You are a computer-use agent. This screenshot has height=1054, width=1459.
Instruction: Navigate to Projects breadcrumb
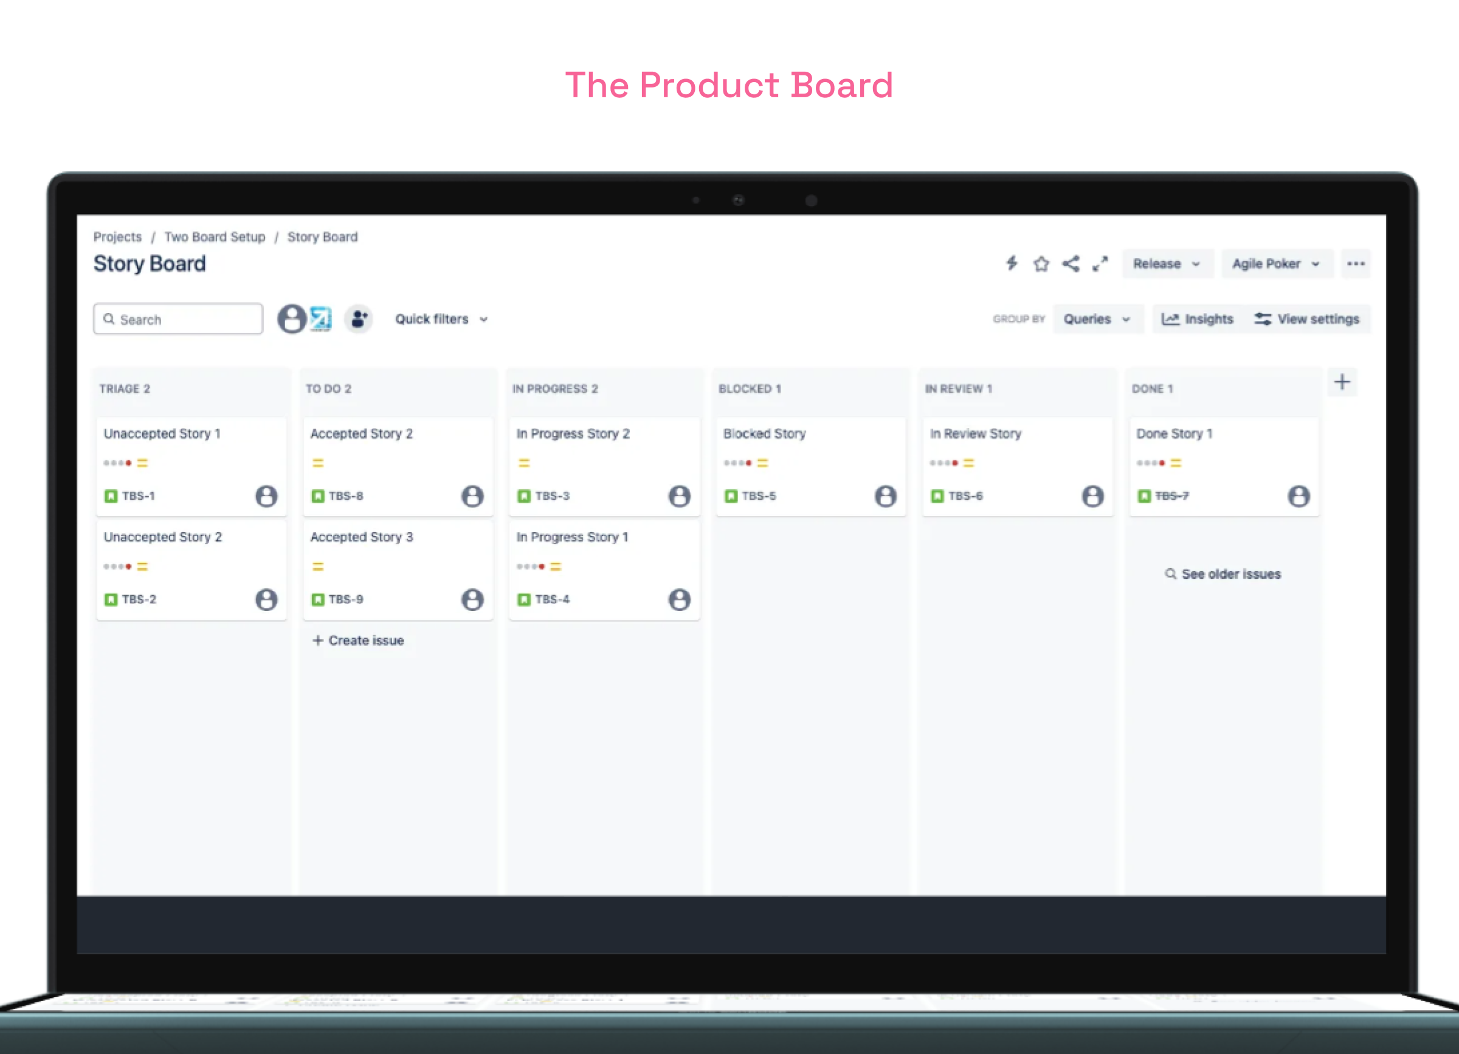click(x=117, y=236)
